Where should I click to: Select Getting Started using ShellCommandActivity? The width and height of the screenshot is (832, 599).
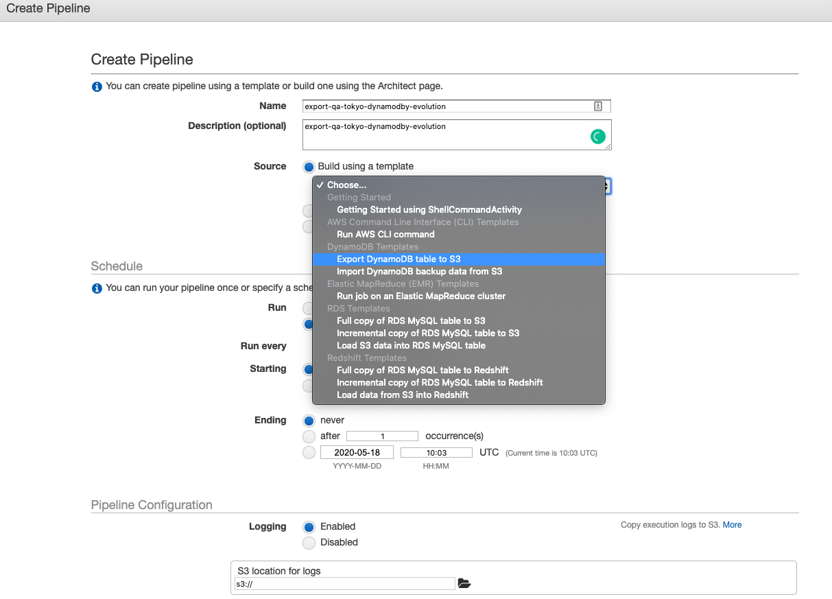tap(458, 210)
